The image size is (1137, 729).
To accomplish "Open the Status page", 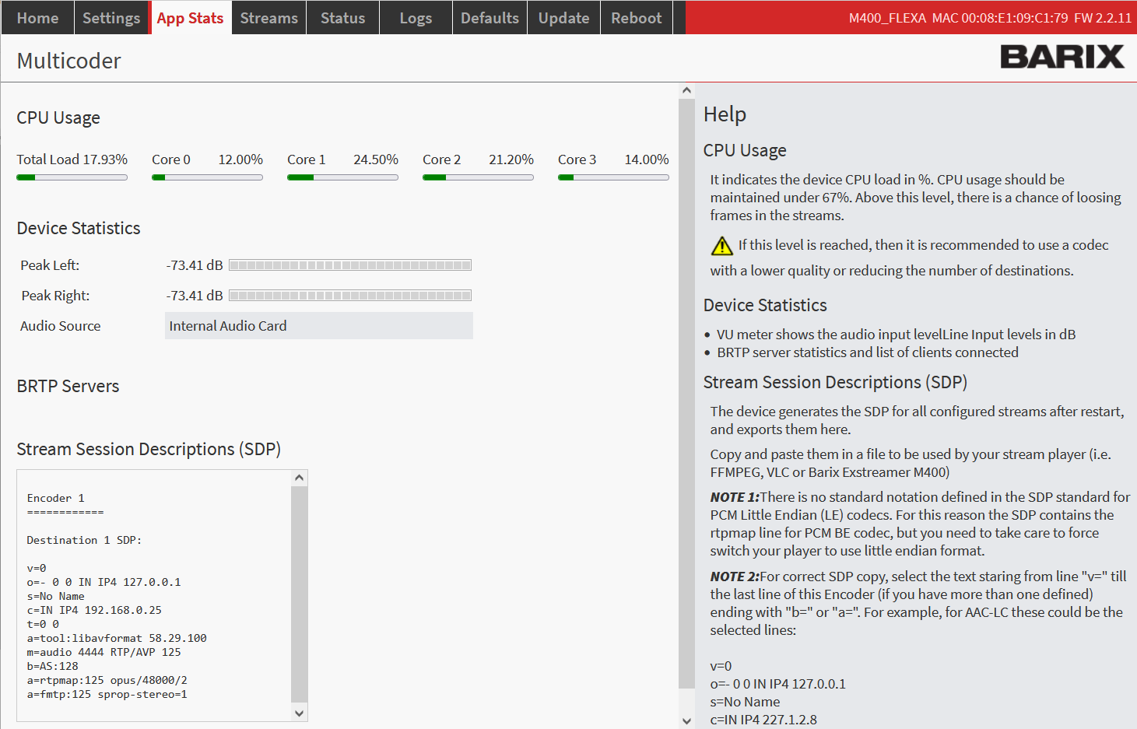I will [342, 18].
